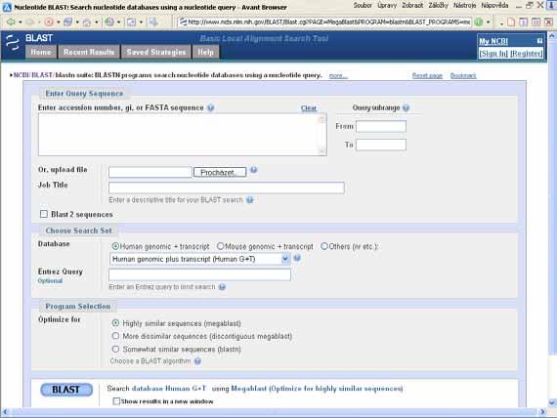Click the NCBI breadcrumb link
The height and width of the screenshot is (418, 557).
(21, 75)
